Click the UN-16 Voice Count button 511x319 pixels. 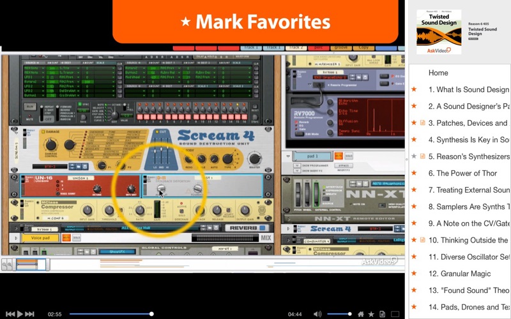57,194
